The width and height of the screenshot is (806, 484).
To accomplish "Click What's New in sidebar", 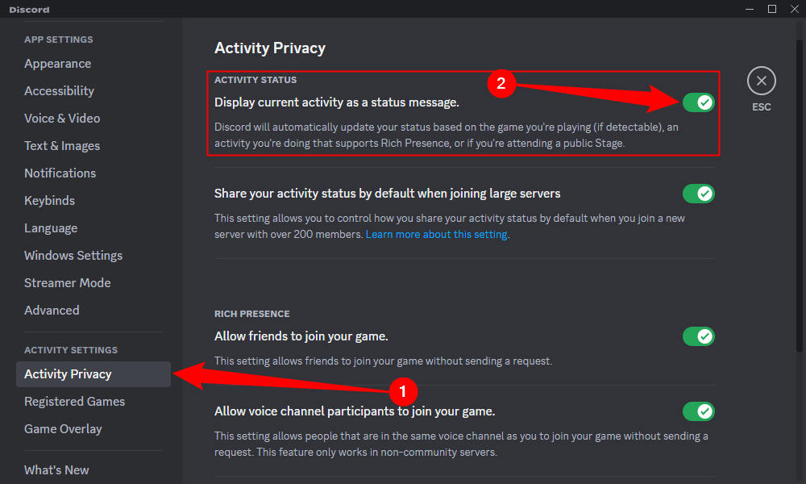I will [x=56, y=470].
